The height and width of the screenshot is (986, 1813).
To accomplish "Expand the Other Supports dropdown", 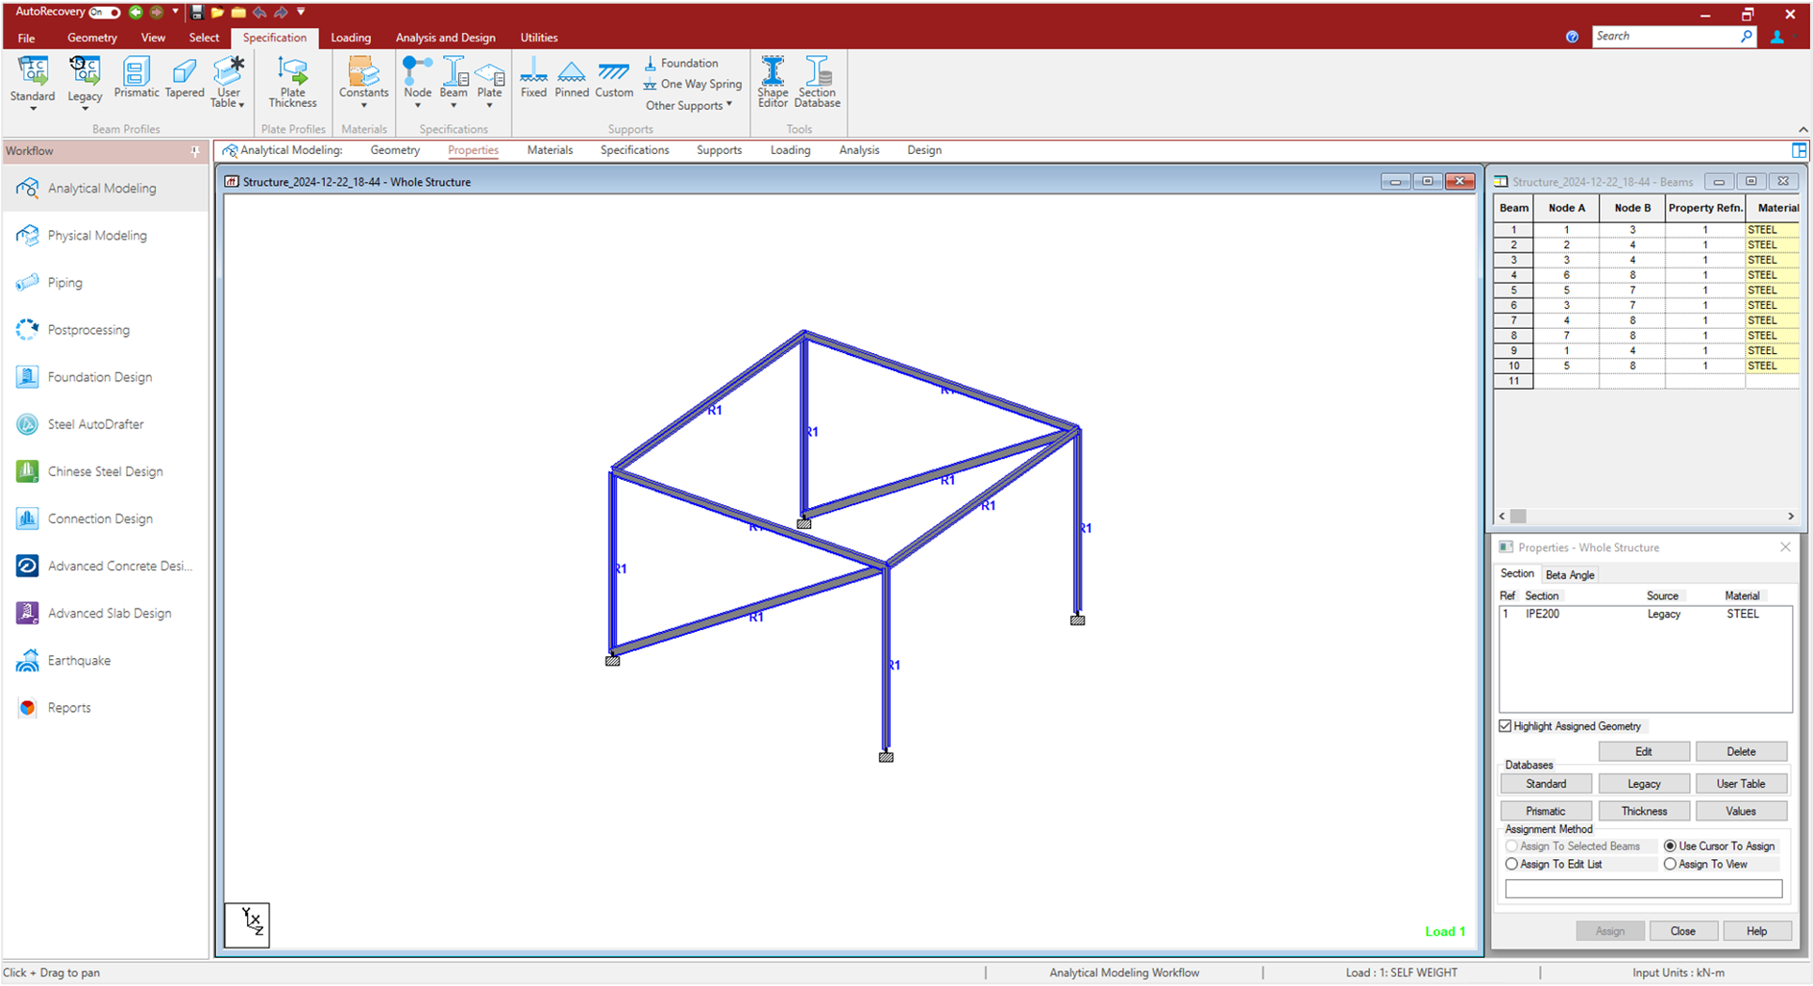I will click(x=688, y=105).
